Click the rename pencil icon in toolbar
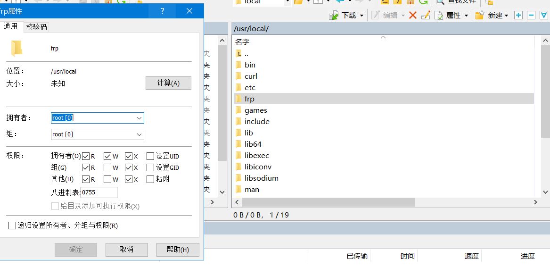Viewport: 550px width, 276px height. [x=426, y=15]
